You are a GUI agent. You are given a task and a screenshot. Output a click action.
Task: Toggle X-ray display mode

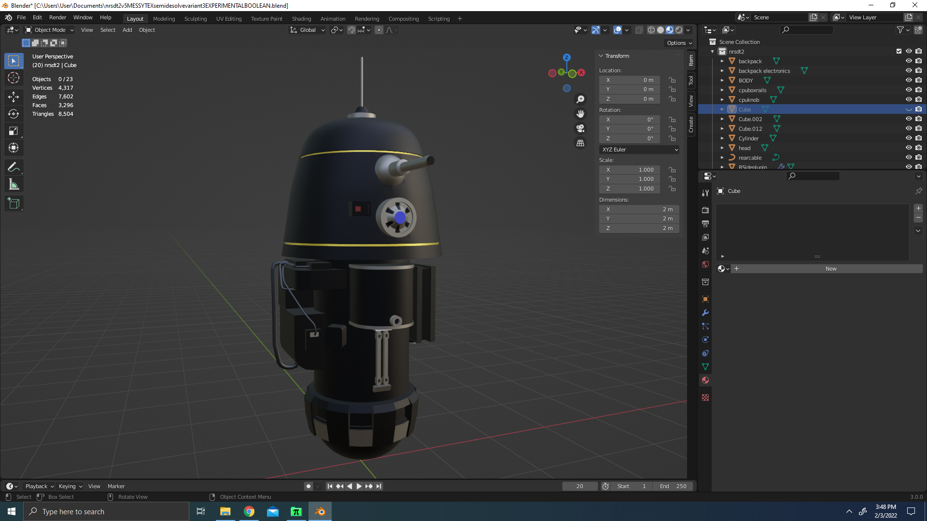pos(639,30)
